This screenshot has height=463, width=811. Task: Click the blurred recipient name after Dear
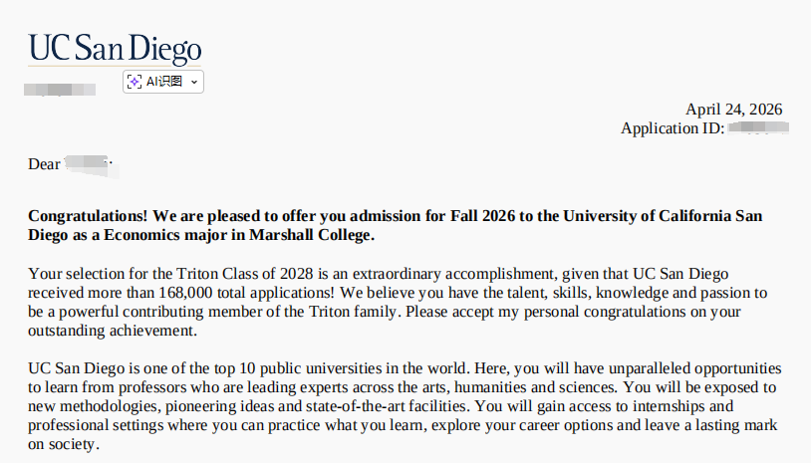(x=90, y=164)
